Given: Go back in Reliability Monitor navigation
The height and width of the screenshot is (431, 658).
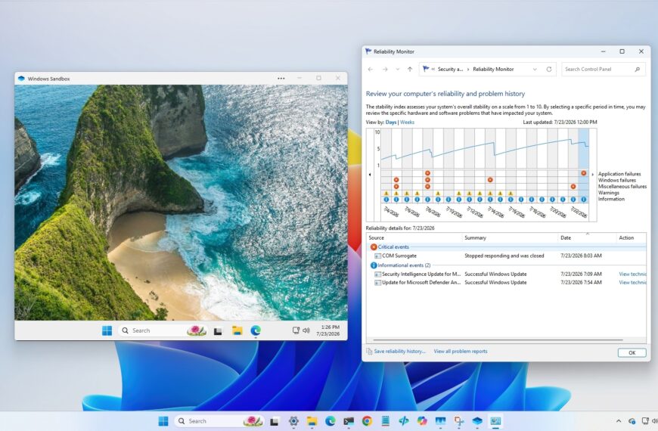Looking at the screenshot, I should 370,70.
